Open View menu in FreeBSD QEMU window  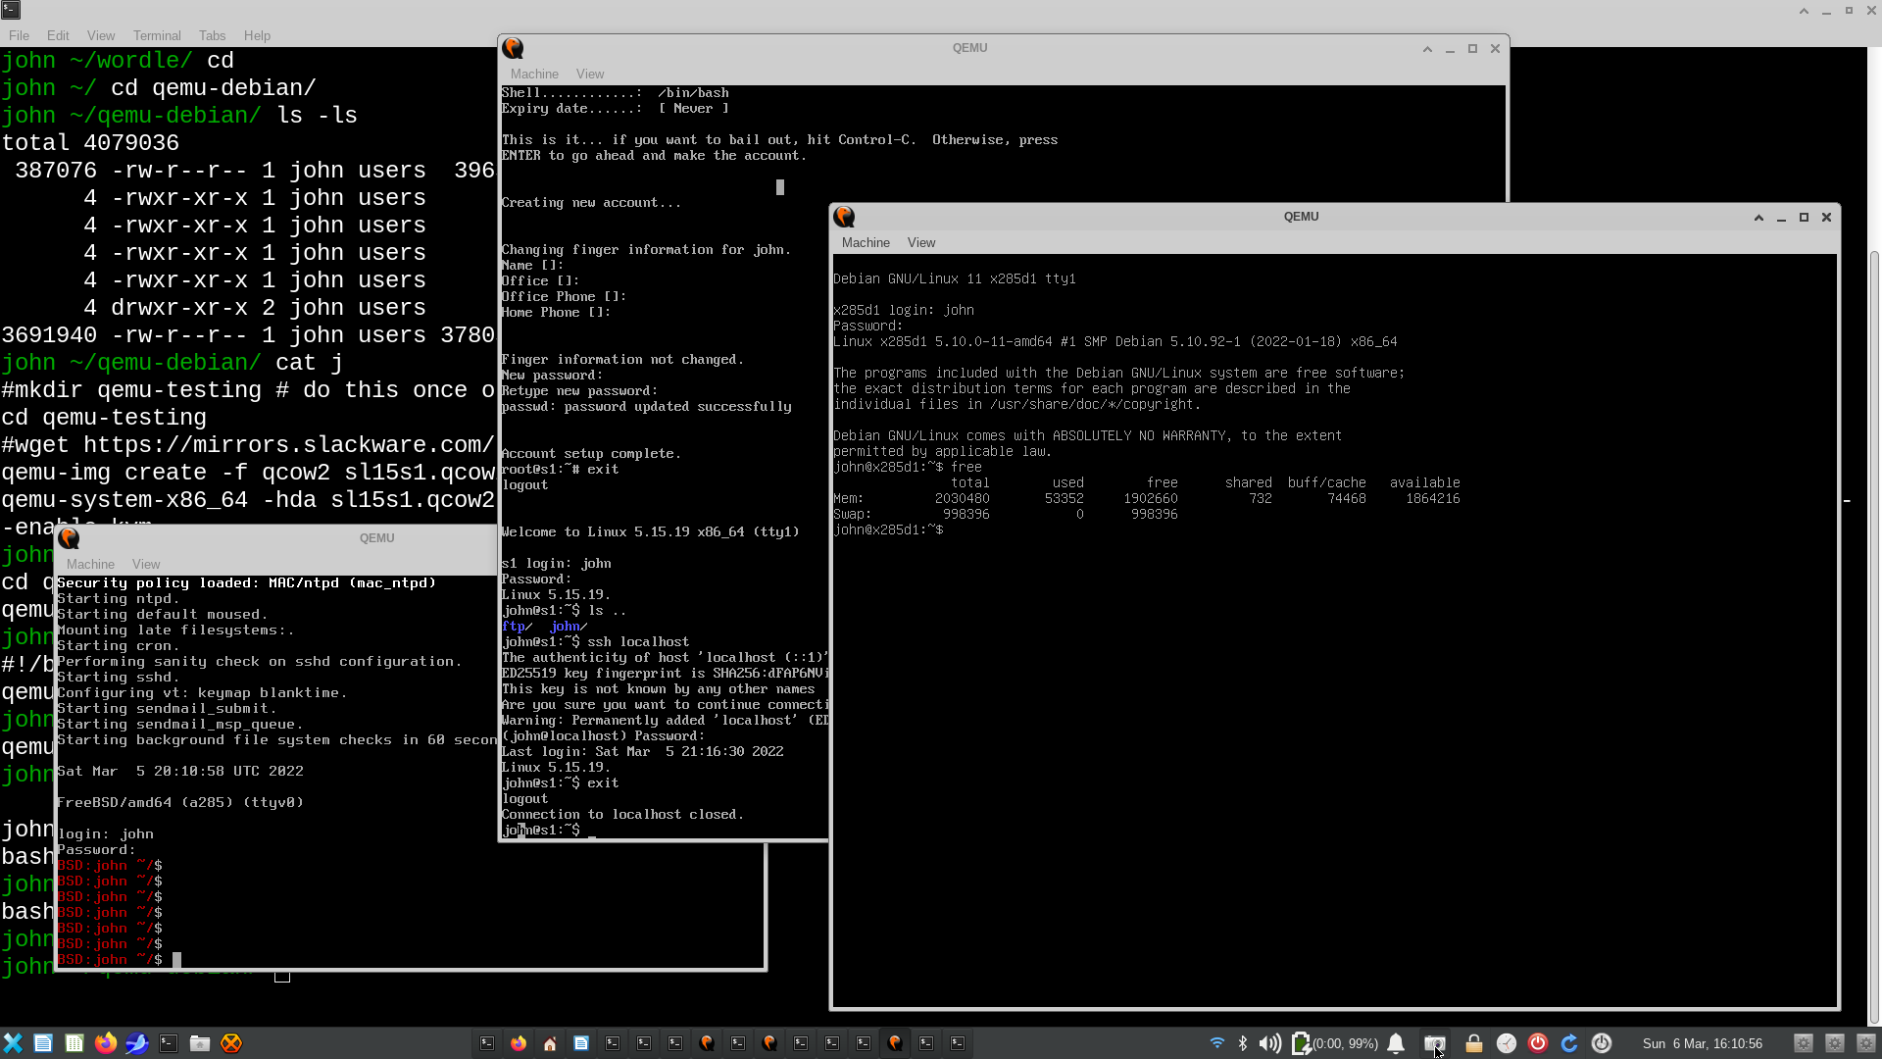pos(146,564)
